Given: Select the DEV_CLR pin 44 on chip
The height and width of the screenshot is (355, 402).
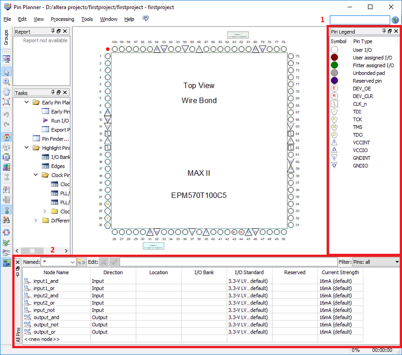Looking at the screenshot, I should point(241,232).
